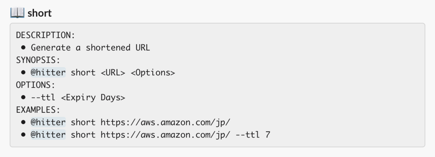Click the "Generate a shortened URL" text

(90, 48)
